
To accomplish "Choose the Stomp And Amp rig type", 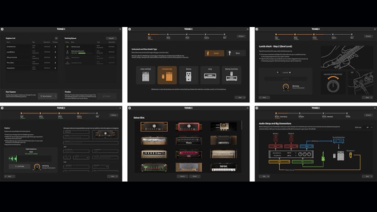I will coord(232,75).
